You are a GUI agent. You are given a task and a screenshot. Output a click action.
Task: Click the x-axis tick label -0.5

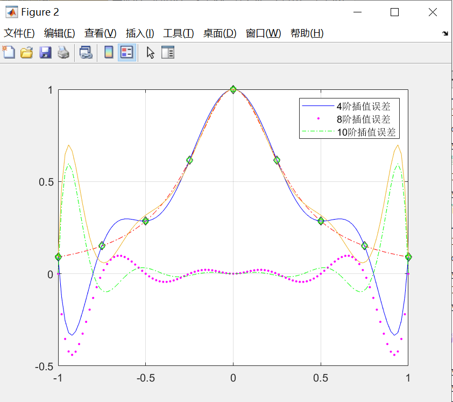146,378
